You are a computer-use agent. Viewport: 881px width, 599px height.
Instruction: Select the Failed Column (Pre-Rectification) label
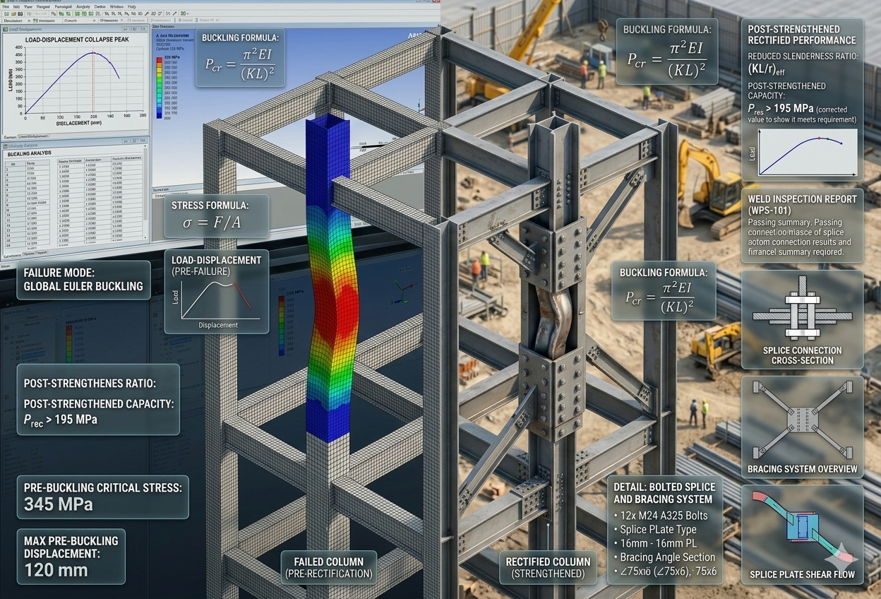coord(328,567)
